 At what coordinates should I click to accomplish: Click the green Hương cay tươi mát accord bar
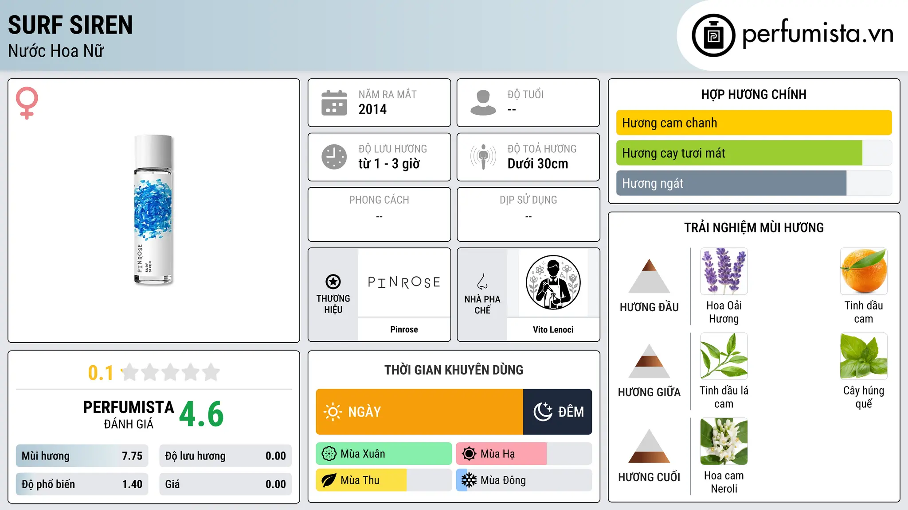pyautogui.click(x=739, y=153)
